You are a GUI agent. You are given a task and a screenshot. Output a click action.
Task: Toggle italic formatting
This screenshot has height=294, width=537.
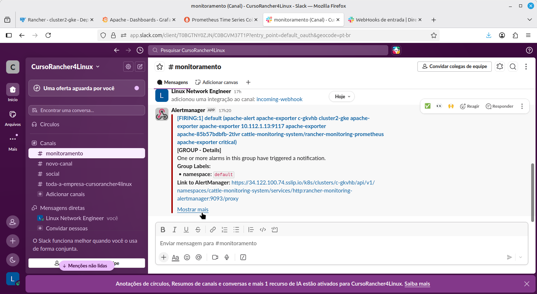pyautogui.click(x=175, y=230)
